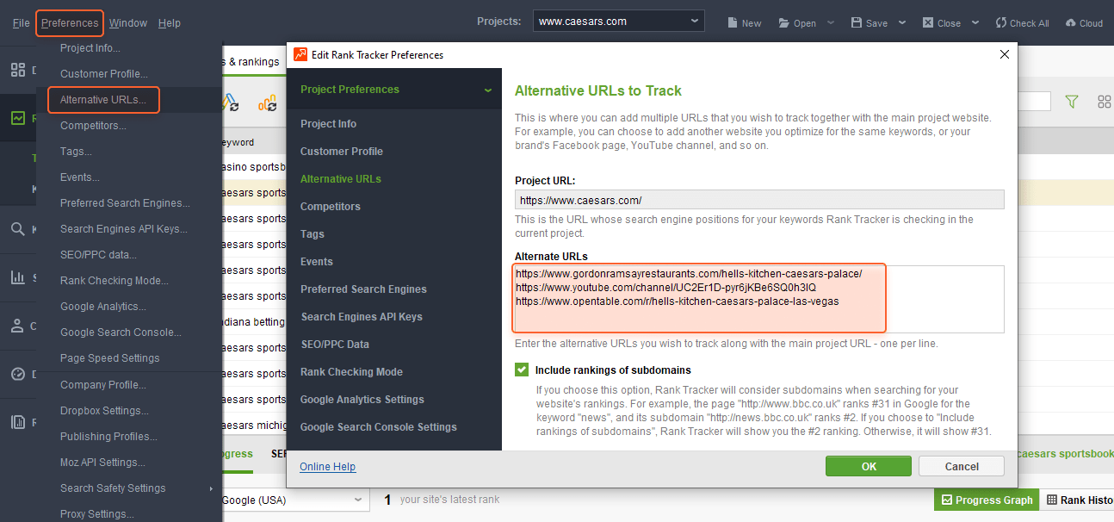Click the search box left of the filter icon
This screenshot has height=522, width=1114.
pos(1034,102)
